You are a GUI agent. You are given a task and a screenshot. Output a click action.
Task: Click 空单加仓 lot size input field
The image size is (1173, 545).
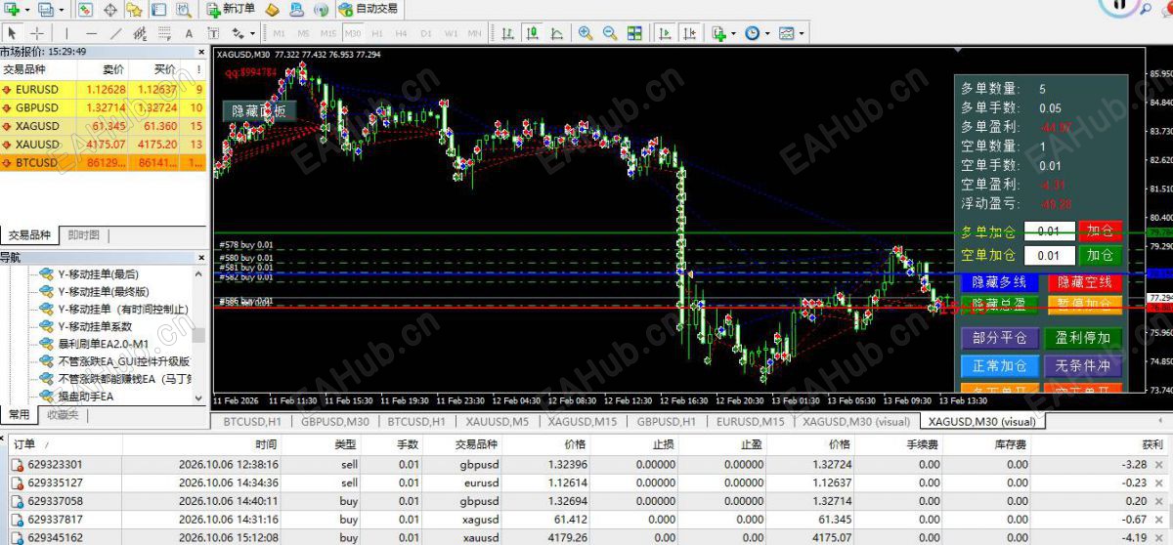[1049, 255]
